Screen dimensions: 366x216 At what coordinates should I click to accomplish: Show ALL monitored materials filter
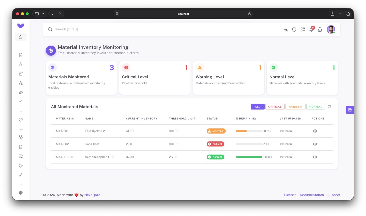click(258, 107)
